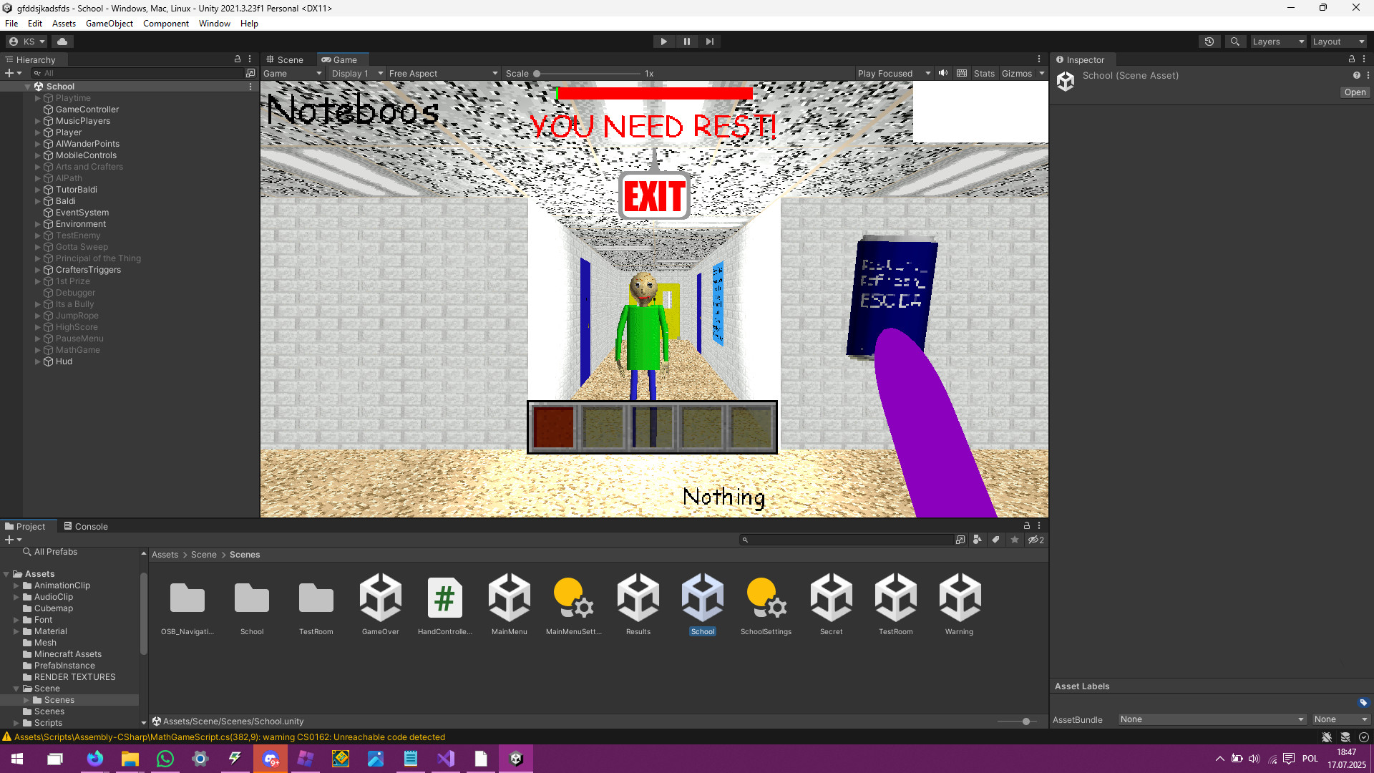Click the search icon in the top toolbar
This screenshot has width=1374, height=773.
1235,41
